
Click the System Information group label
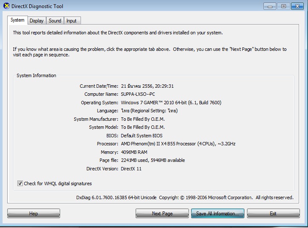[36, 75]
